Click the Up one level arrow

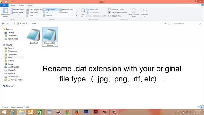pyautogui.click(x=14, y=23)
